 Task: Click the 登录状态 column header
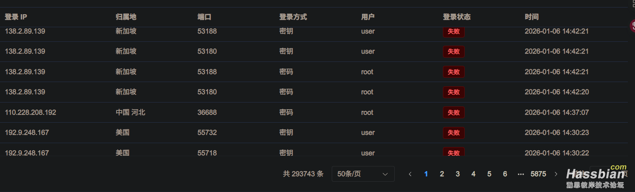tap(456, 17)
